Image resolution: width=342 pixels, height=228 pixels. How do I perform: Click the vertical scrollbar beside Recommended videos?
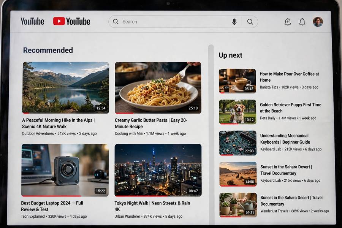point(211,135)
